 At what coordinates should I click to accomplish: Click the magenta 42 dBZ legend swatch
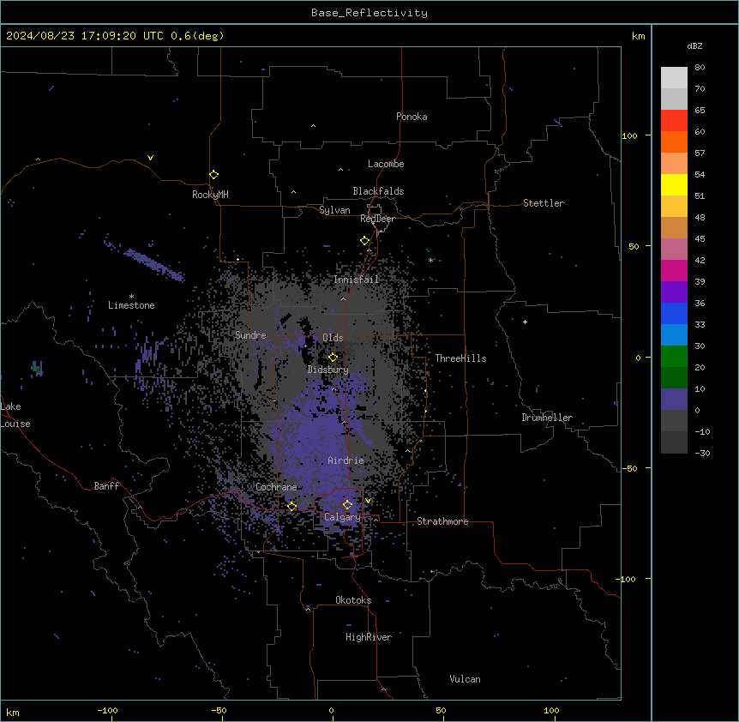[674, 270]
